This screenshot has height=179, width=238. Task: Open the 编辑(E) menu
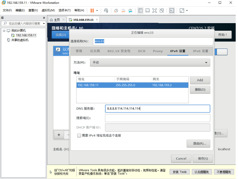(x=20, y=10)
